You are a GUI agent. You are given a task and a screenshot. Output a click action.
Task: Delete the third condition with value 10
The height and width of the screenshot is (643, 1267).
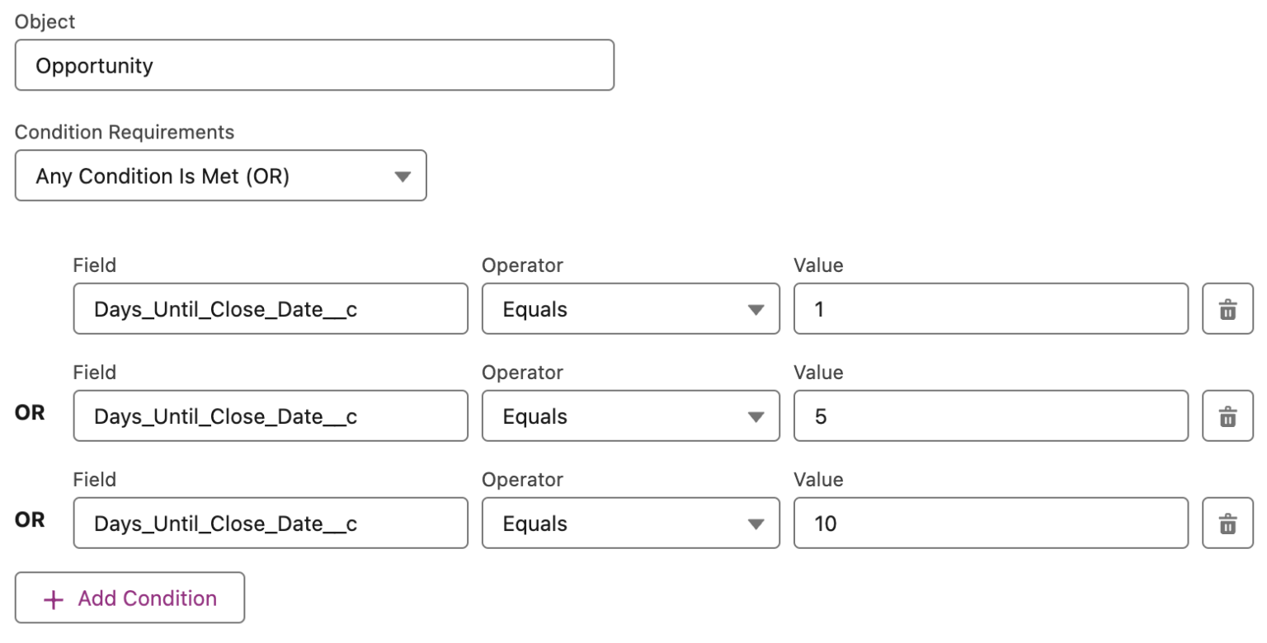click(x=1228, y=523)
